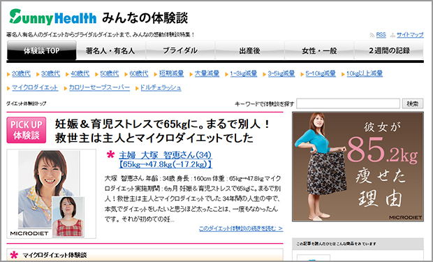The height and width of the screenshot is (262, 433).
Task: Open the カロリーセーブスーパー link
Action: (x=99, y=87)
